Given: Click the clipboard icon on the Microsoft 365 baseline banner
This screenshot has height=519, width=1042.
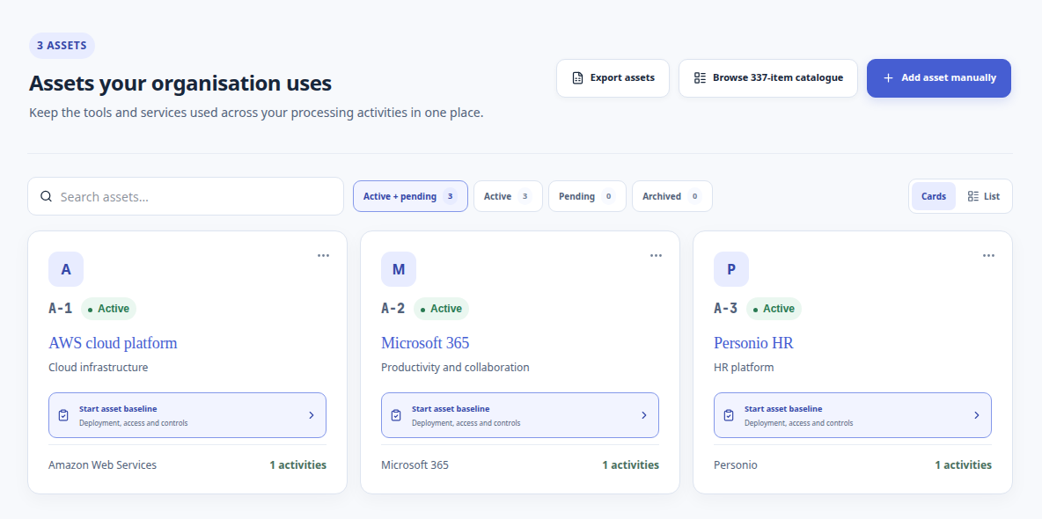Looking at the screenshot, I should tap(396, 415).
